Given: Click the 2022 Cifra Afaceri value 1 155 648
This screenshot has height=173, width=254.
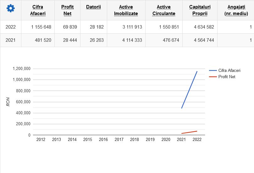Looking at the screenshot, I should 41,27.
